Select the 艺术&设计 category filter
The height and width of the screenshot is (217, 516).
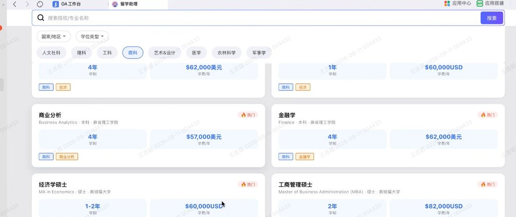(164, 53)
